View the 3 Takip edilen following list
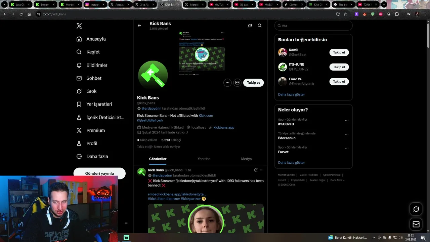 click(x=147, y=140)
